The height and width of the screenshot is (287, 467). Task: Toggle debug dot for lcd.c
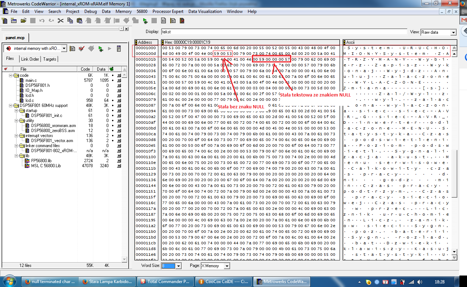pos(112,100)
